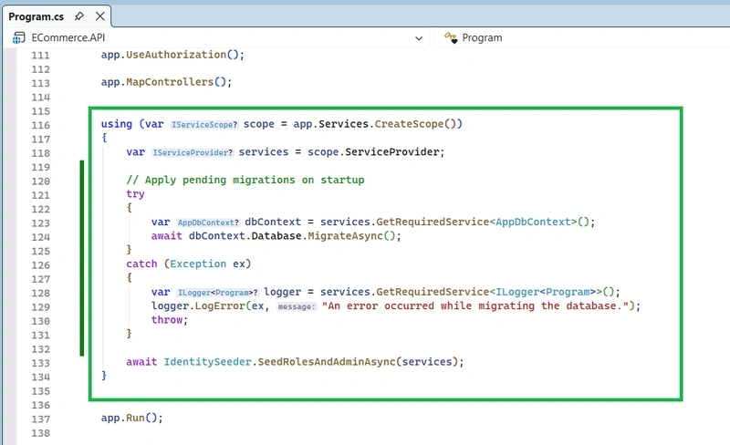The image size is (730, 445).
Task: Pin the Program.cs tab
Action: (x=79, y=16)
